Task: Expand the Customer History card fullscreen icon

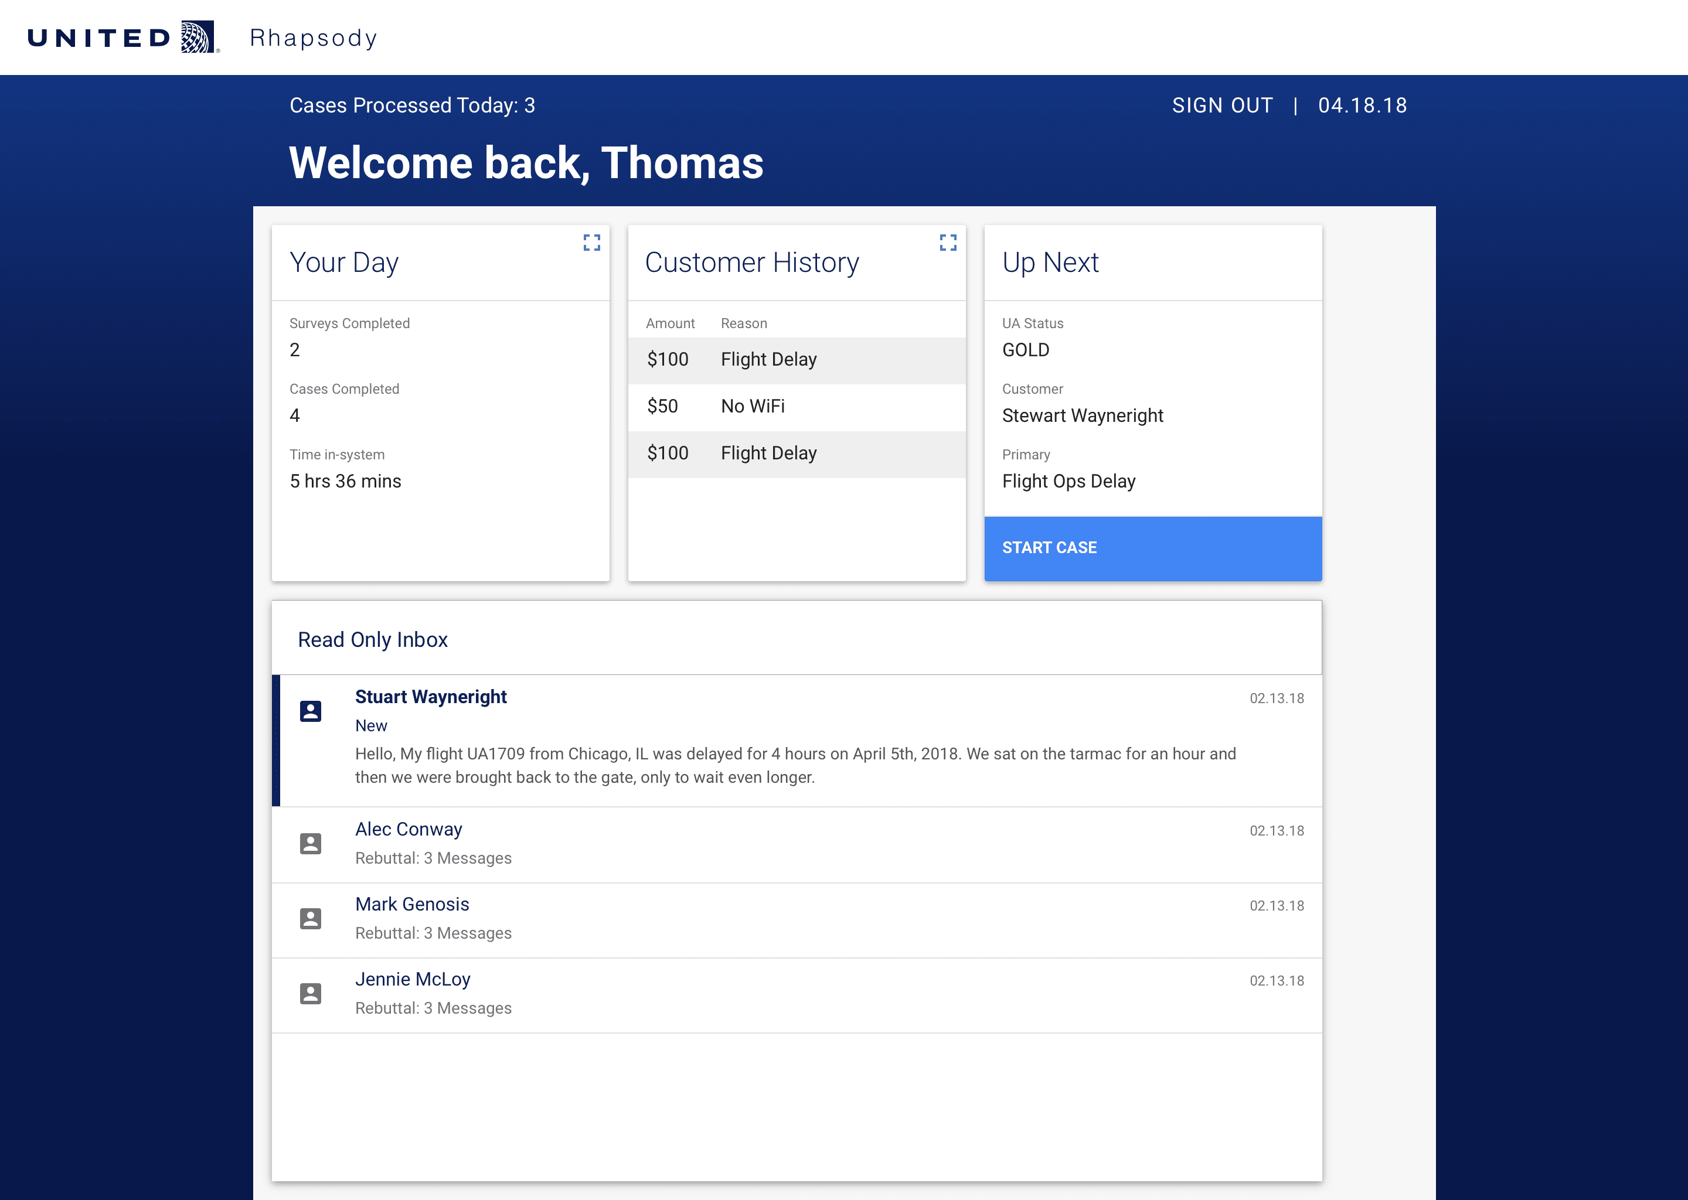Action: tap(948, 243)
